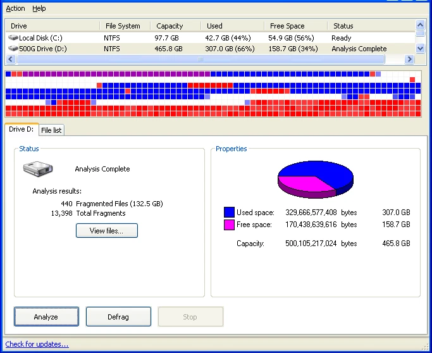The height and width of the screenshot is (353, 432).
Task: Click '329,666,577,408' used bytes value
Action: (311, 213)
